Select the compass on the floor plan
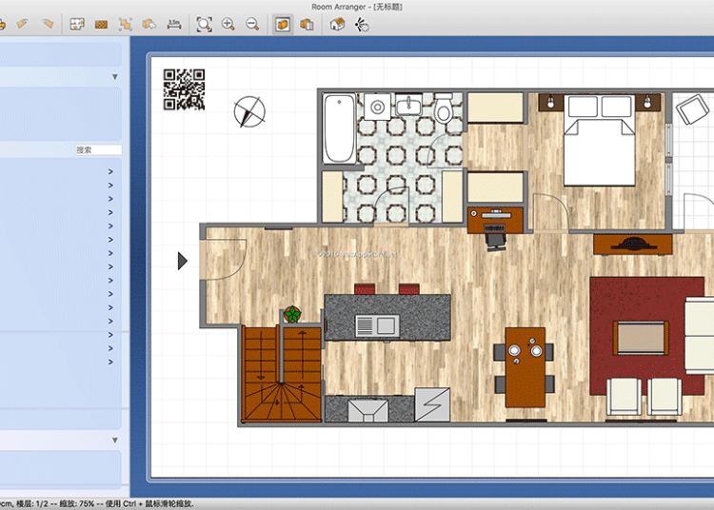 pos(249,111)
